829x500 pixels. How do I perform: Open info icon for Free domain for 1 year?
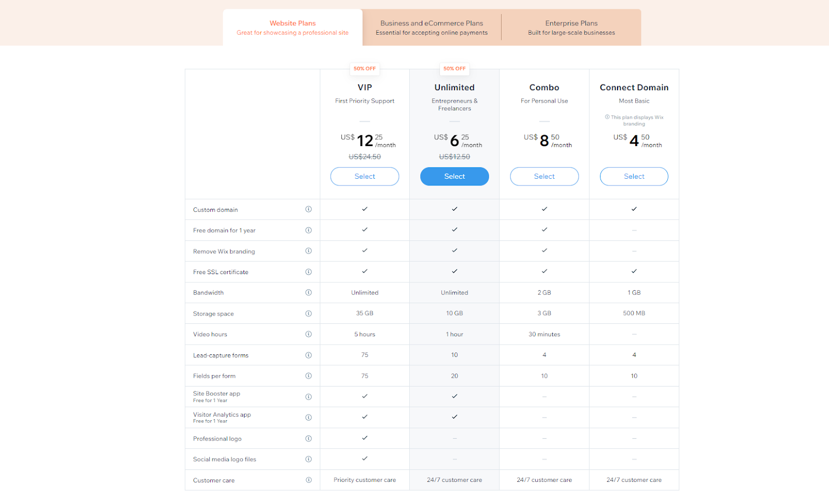point(308,230)
